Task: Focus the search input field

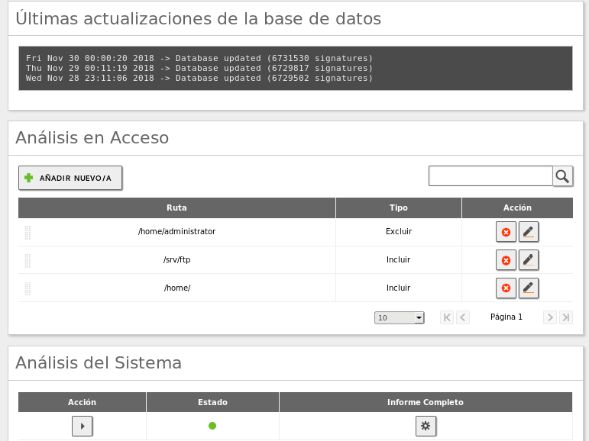Action: [490, 176]
